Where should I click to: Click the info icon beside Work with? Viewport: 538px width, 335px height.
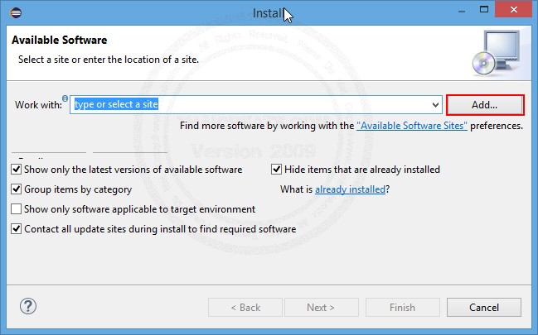click(65, 98)
